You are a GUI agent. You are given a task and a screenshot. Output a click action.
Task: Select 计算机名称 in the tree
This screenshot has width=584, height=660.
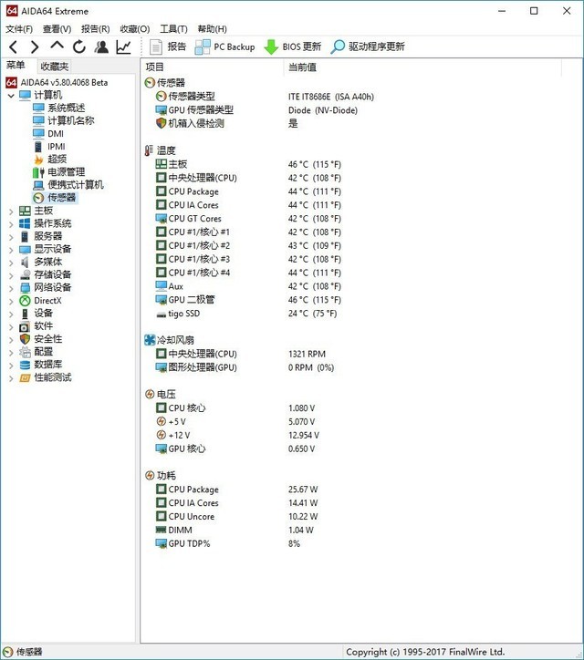pyautogui.click(x=64, y=121)
